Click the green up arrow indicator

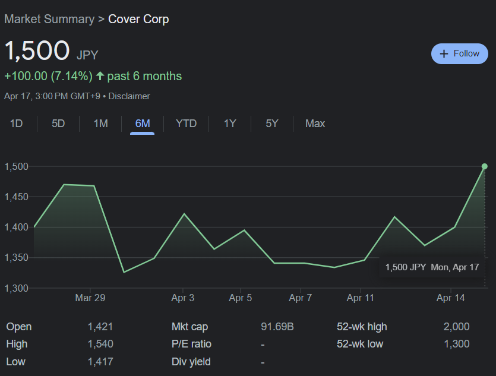(100, 76)
